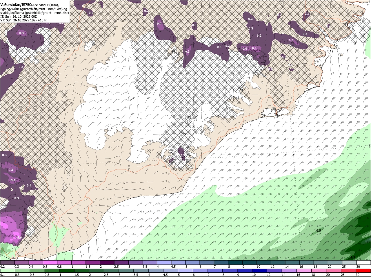Click the '0.1' label under the rain scale

click(x=2, y=275)
